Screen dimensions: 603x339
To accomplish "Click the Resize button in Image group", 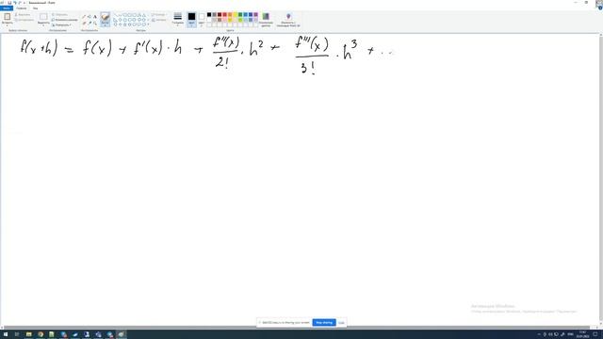I will 65,20.
